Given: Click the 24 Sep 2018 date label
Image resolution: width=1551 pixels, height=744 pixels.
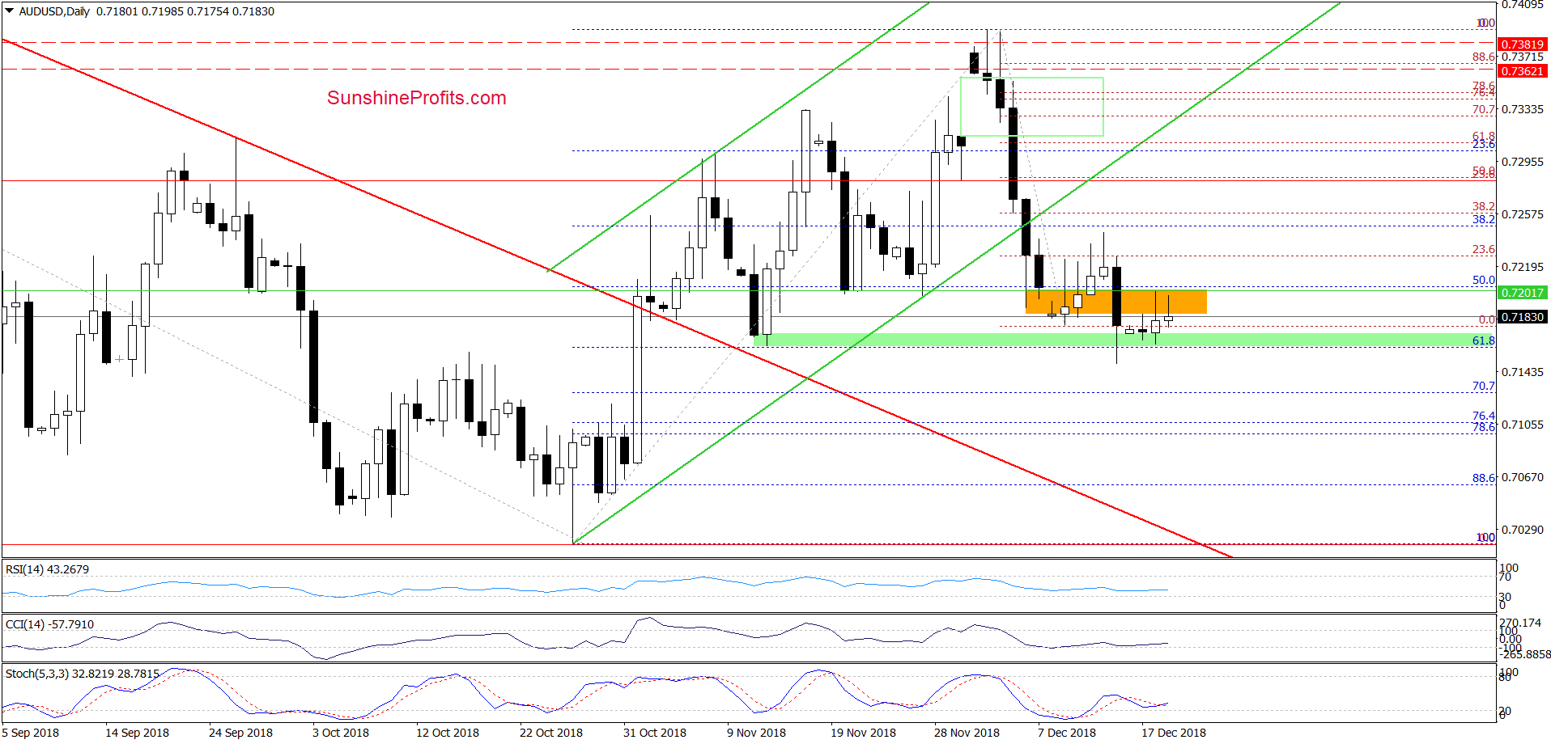Looking at the screenshot, I should pos(240,733).
